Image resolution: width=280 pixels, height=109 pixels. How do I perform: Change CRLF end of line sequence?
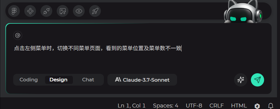217,106
